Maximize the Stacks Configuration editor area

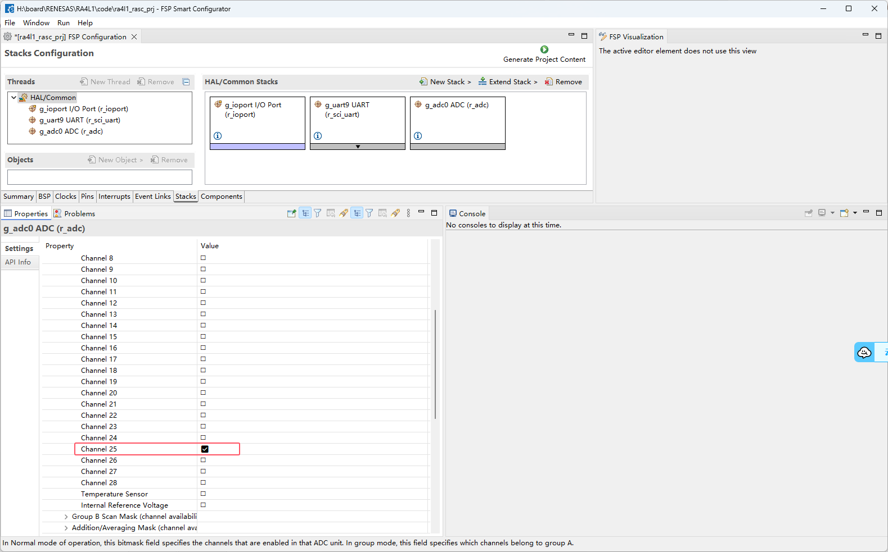(x=584, y=36)
